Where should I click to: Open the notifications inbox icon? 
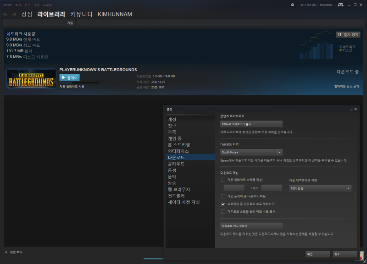[292, 5]
